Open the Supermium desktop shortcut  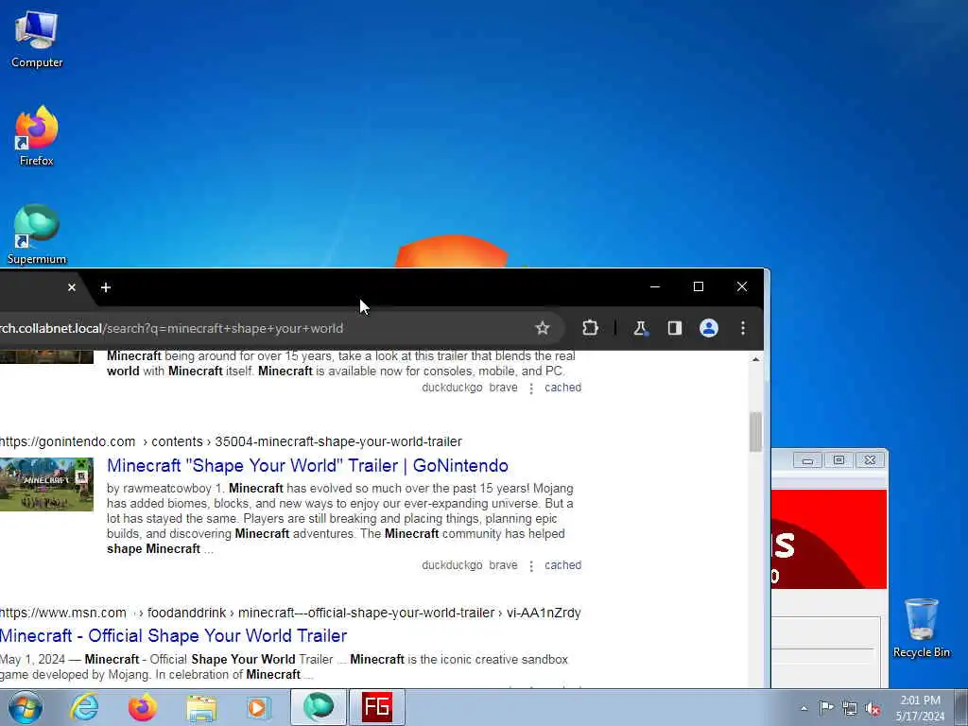tap(37, 234)
